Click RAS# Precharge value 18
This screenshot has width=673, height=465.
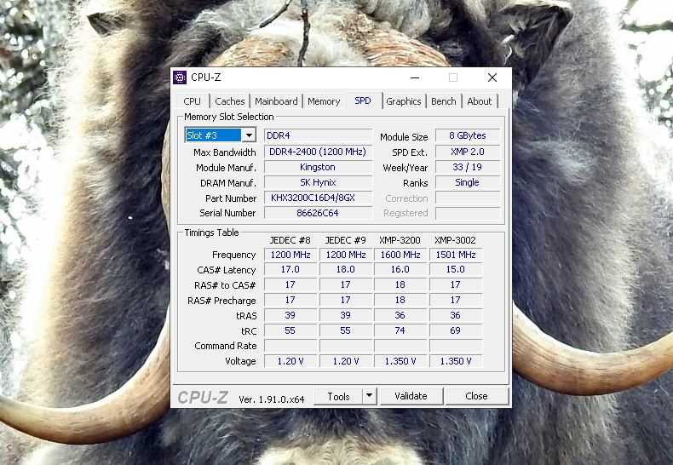click(400, 300)
